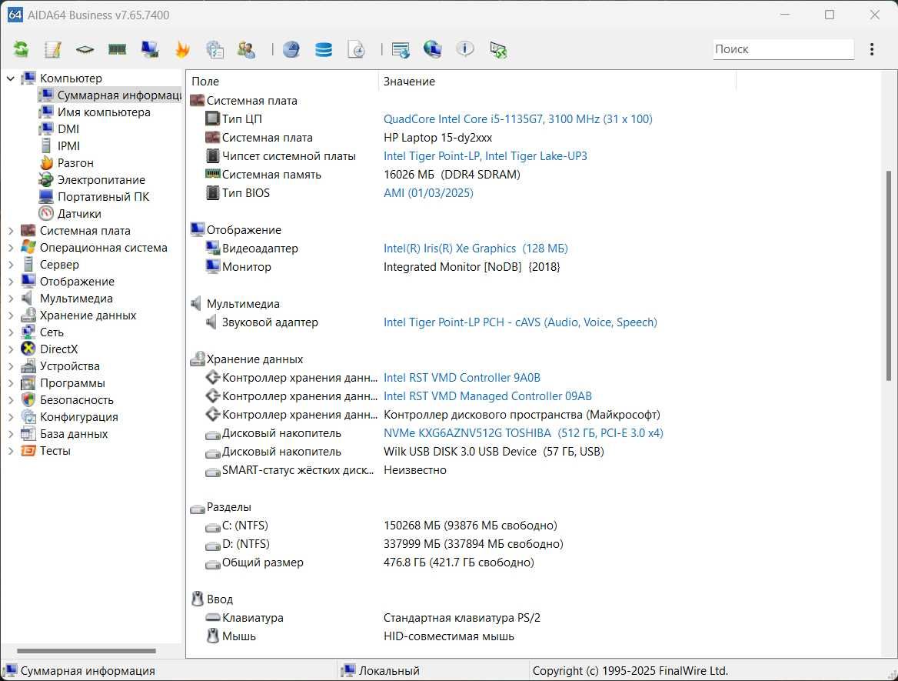898x681 pixels.
Task: Click the Поле column header
Action: (282, 82)
